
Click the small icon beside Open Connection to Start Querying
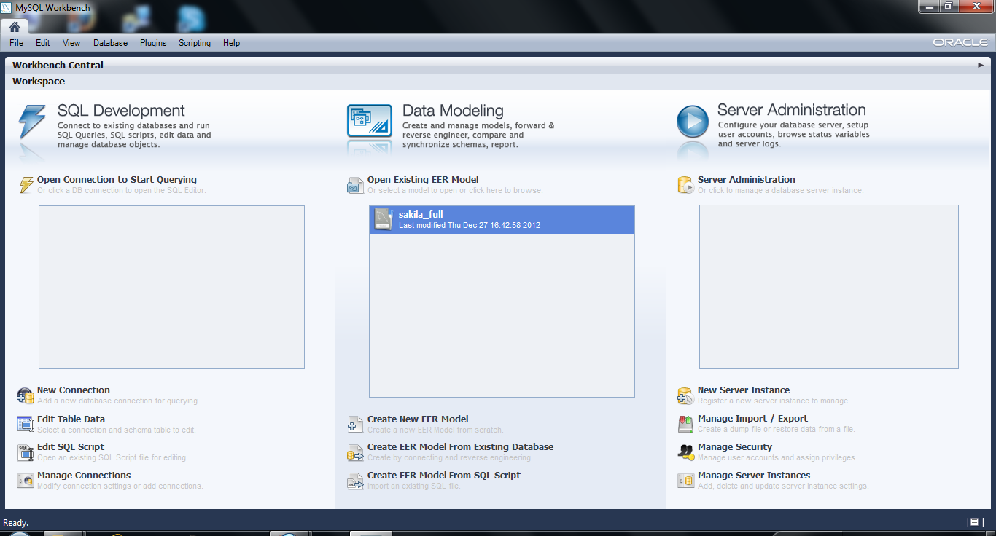pyautogui.click(x=26, y=185)
